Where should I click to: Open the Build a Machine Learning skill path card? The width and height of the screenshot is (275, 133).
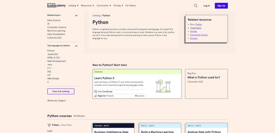(x=160, y=128)
